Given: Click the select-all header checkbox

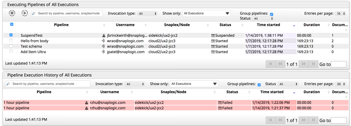Looking at the screenshot, I should click(x=12, y=24).
